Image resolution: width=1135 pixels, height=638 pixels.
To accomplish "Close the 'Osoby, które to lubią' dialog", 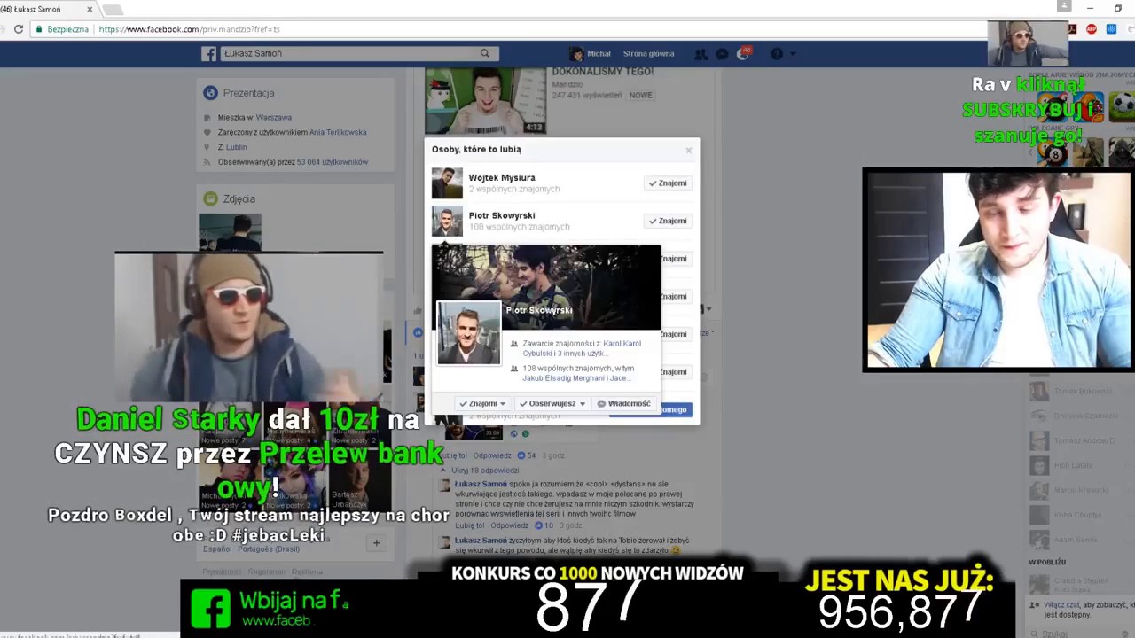I will tap(688, 150).
